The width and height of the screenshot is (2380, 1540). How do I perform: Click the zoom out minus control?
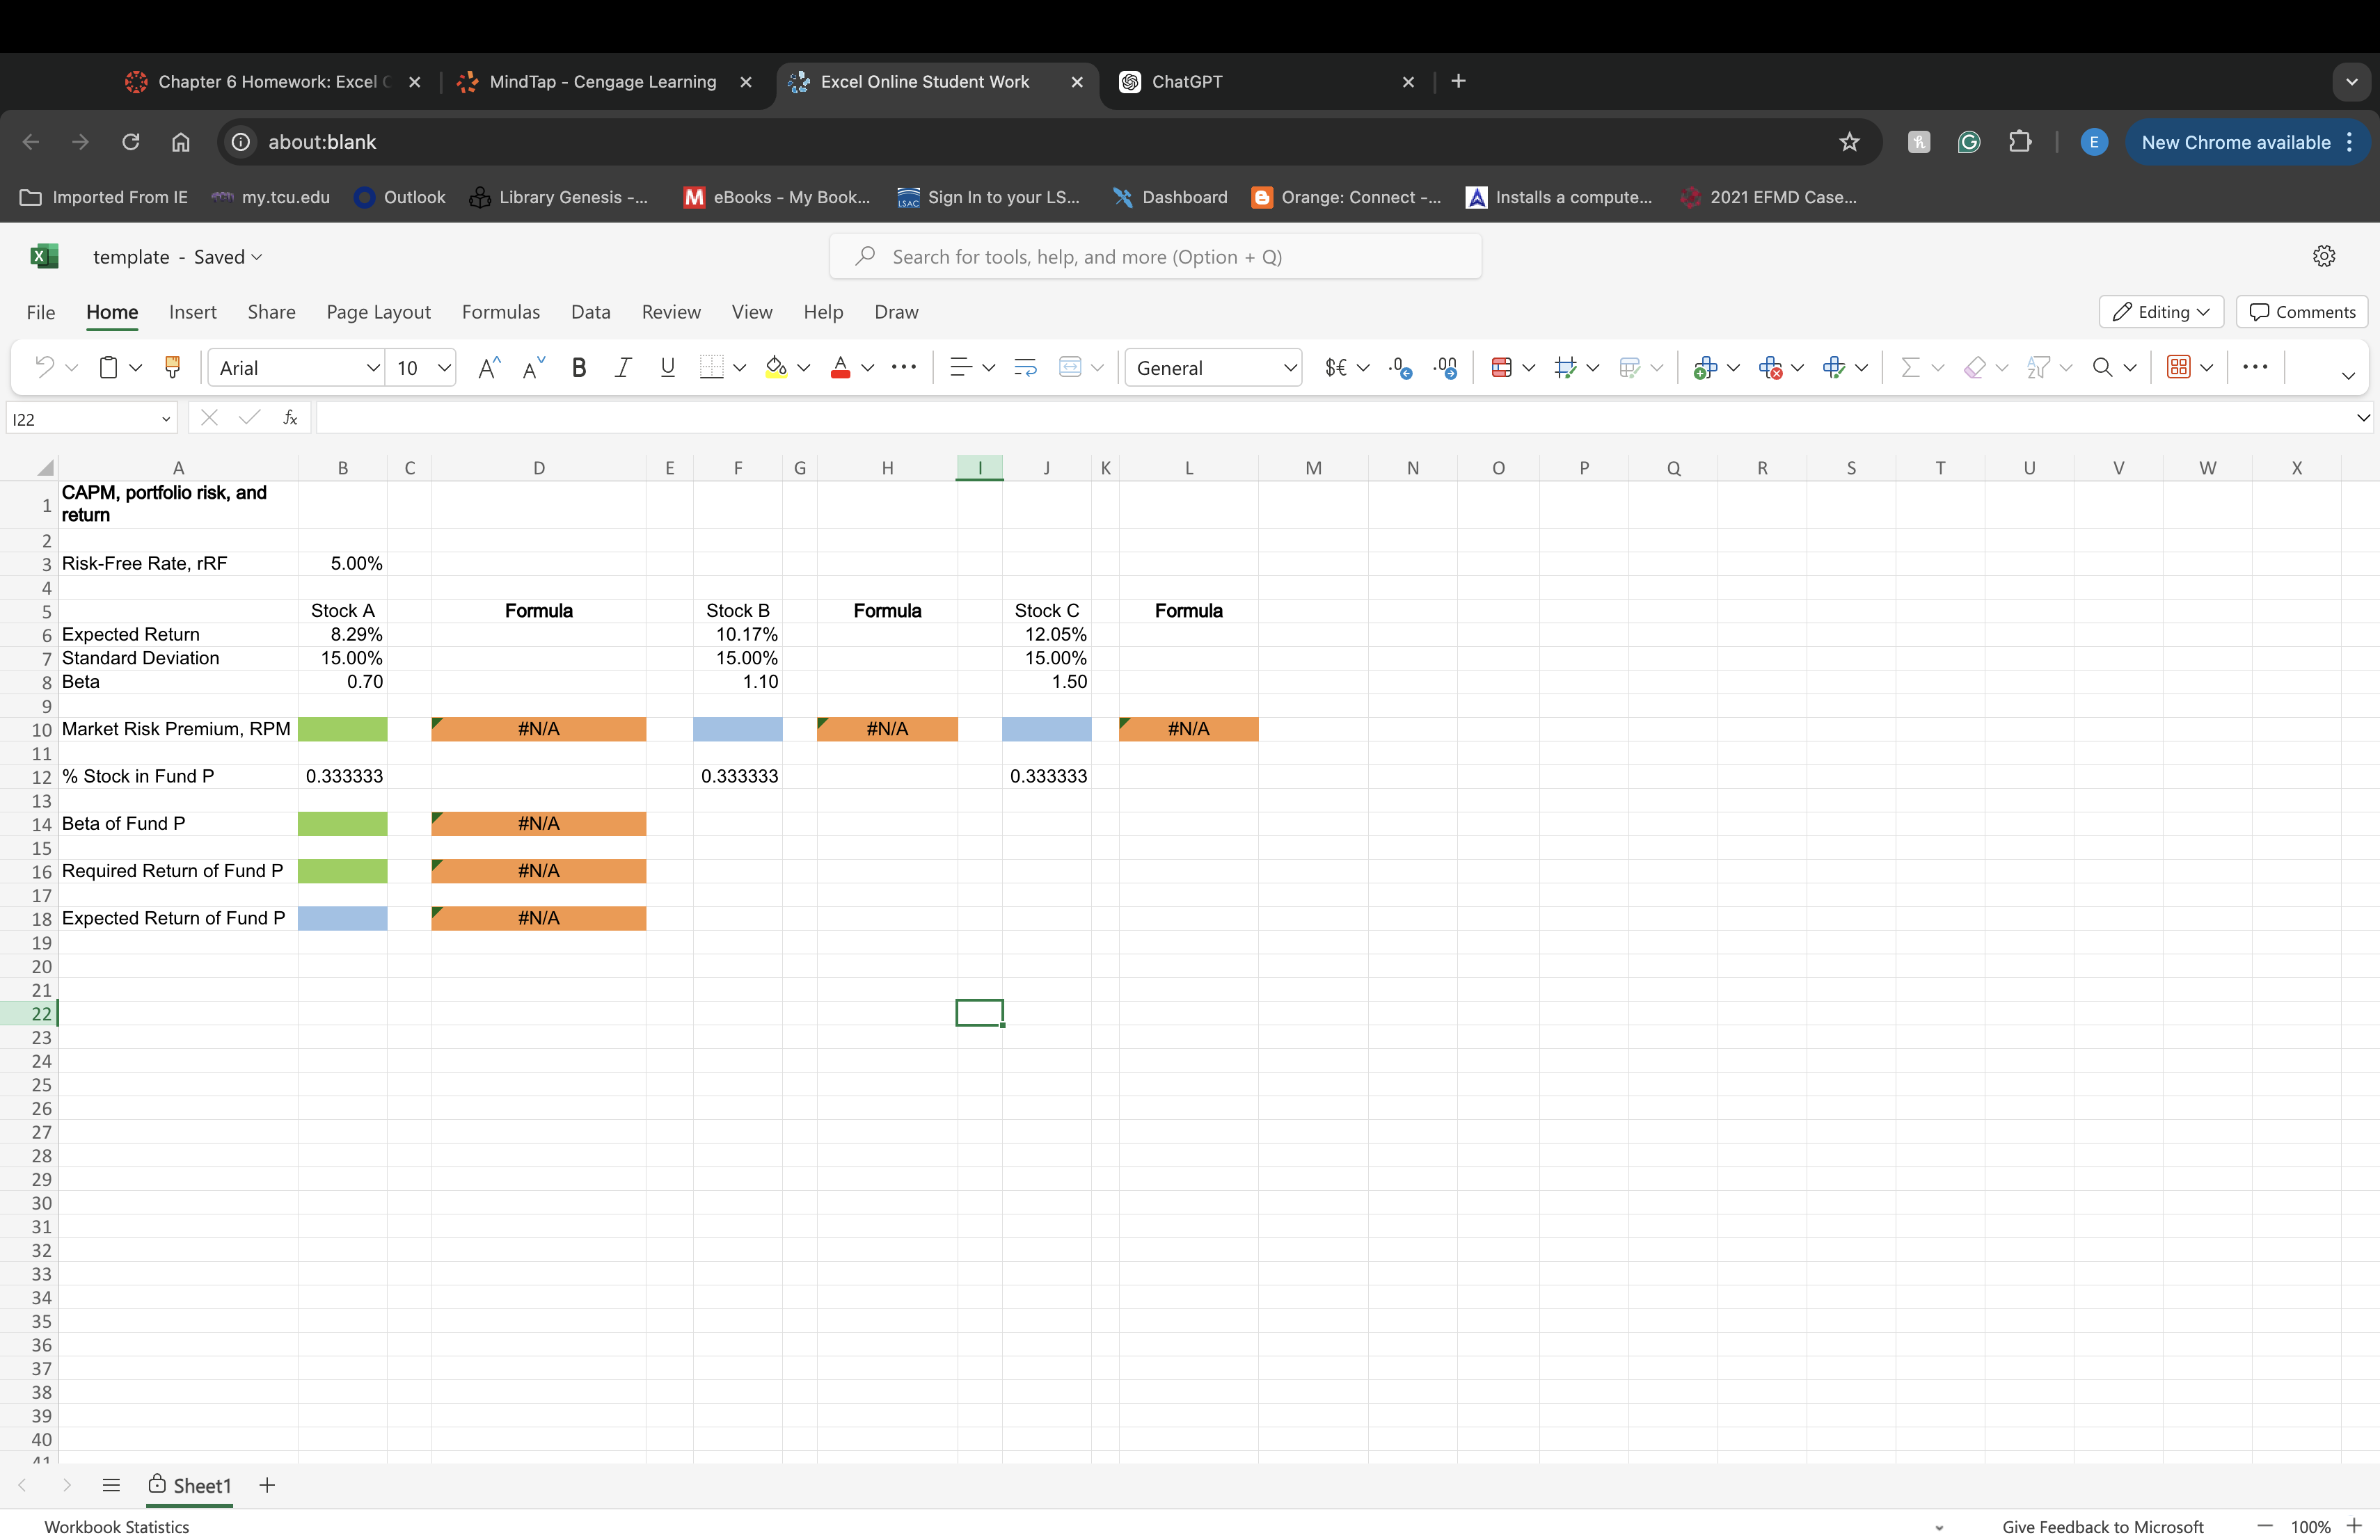pos(2265,1527)
